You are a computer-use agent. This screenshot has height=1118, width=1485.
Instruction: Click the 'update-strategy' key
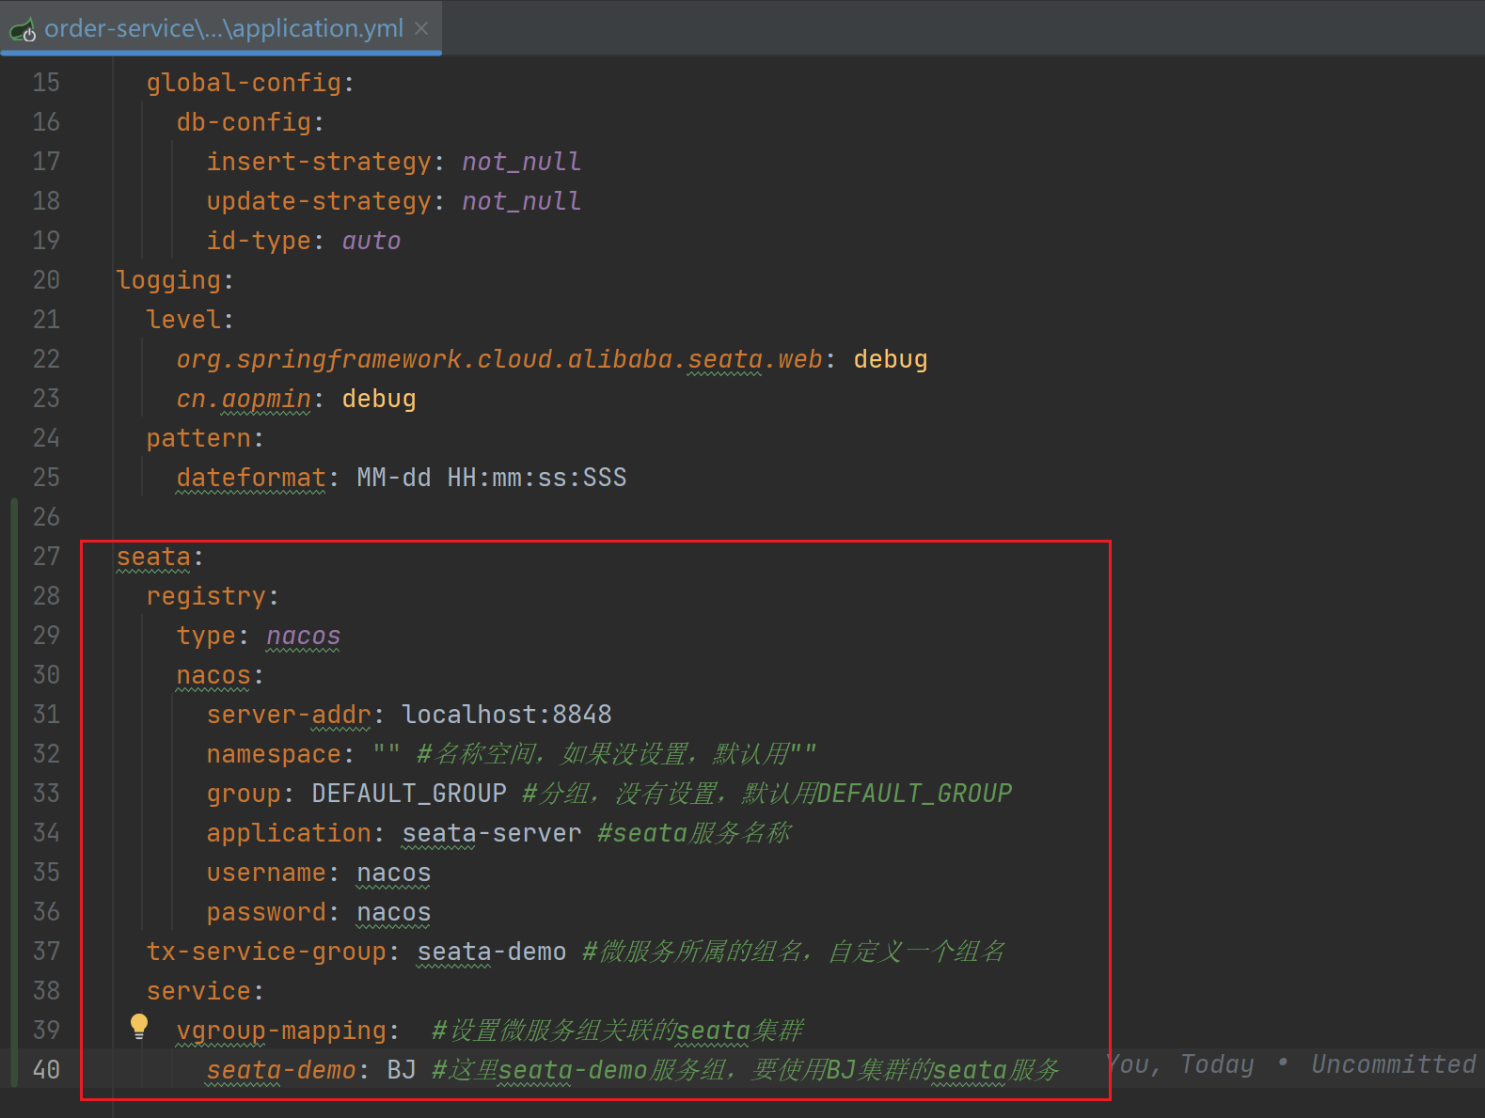coord(319,201)
